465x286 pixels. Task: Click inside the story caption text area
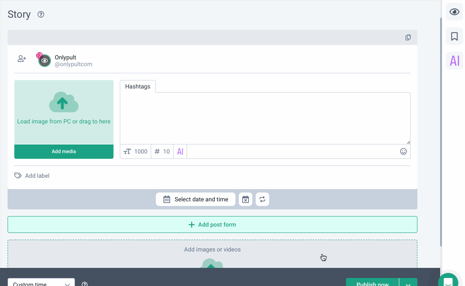click(x=265, y=118)
